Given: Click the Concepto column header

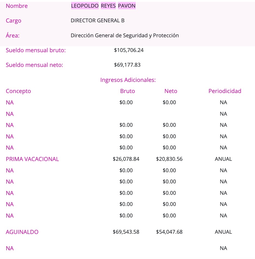Looking at the screenshot, I should (18, 91).
